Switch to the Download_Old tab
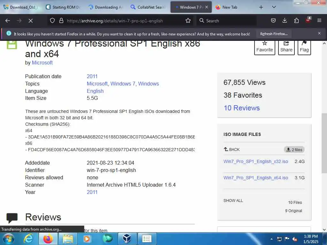Viewport: 327px width, 245px height. (21, 7)
